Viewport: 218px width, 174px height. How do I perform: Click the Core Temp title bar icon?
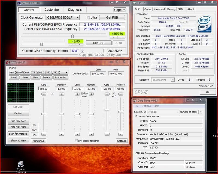[135, 101]
